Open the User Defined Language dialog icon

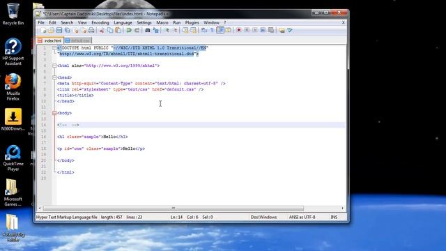(228, 30)
